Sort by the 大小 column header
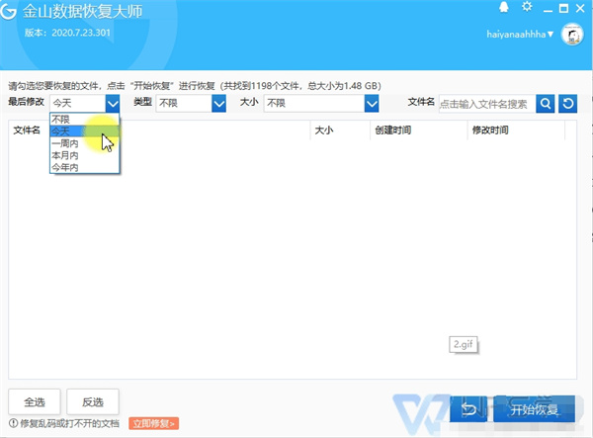Screen dimensions: 593x438 pos(324,131)
